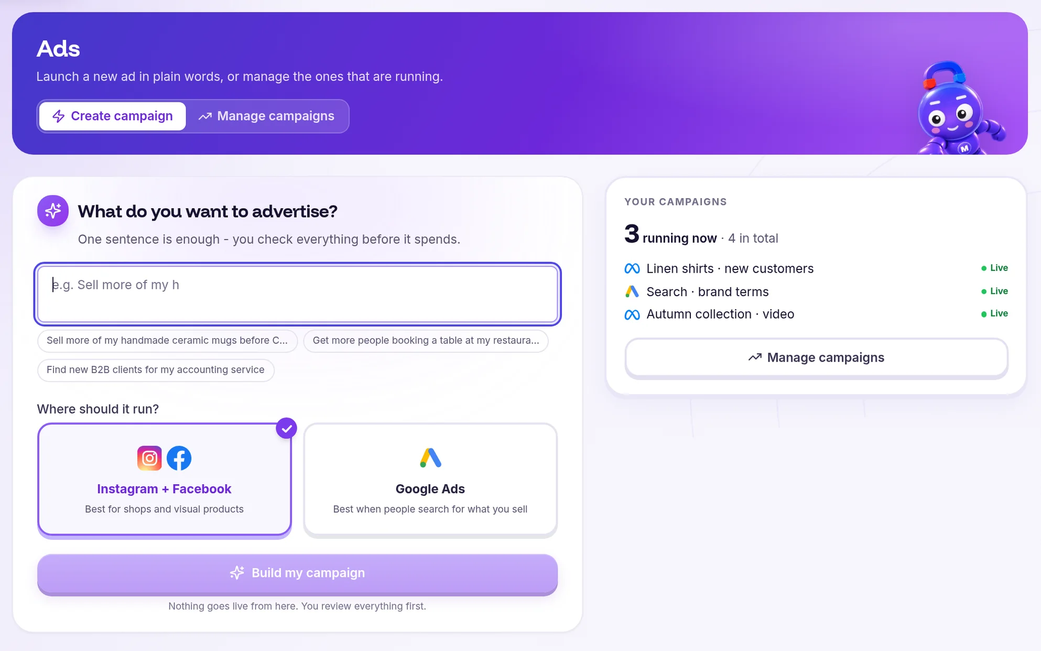The height and width of the screenshot is (651, 1041).
Task: Select the Google Ads platform card
Action: [x=430, y=480]
